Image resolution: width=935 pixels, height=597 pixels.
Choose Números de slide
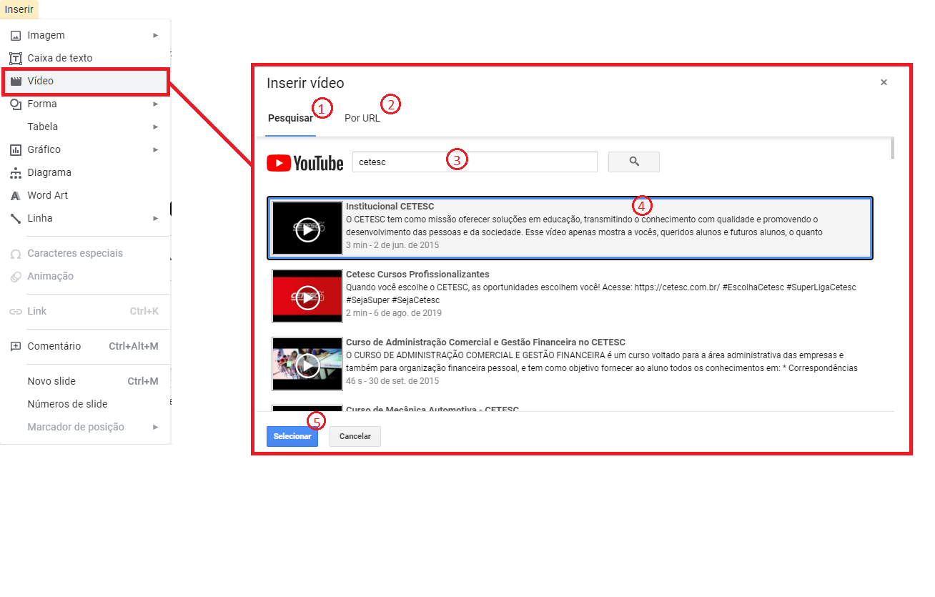pyautogui.click(x=85, y=404)
